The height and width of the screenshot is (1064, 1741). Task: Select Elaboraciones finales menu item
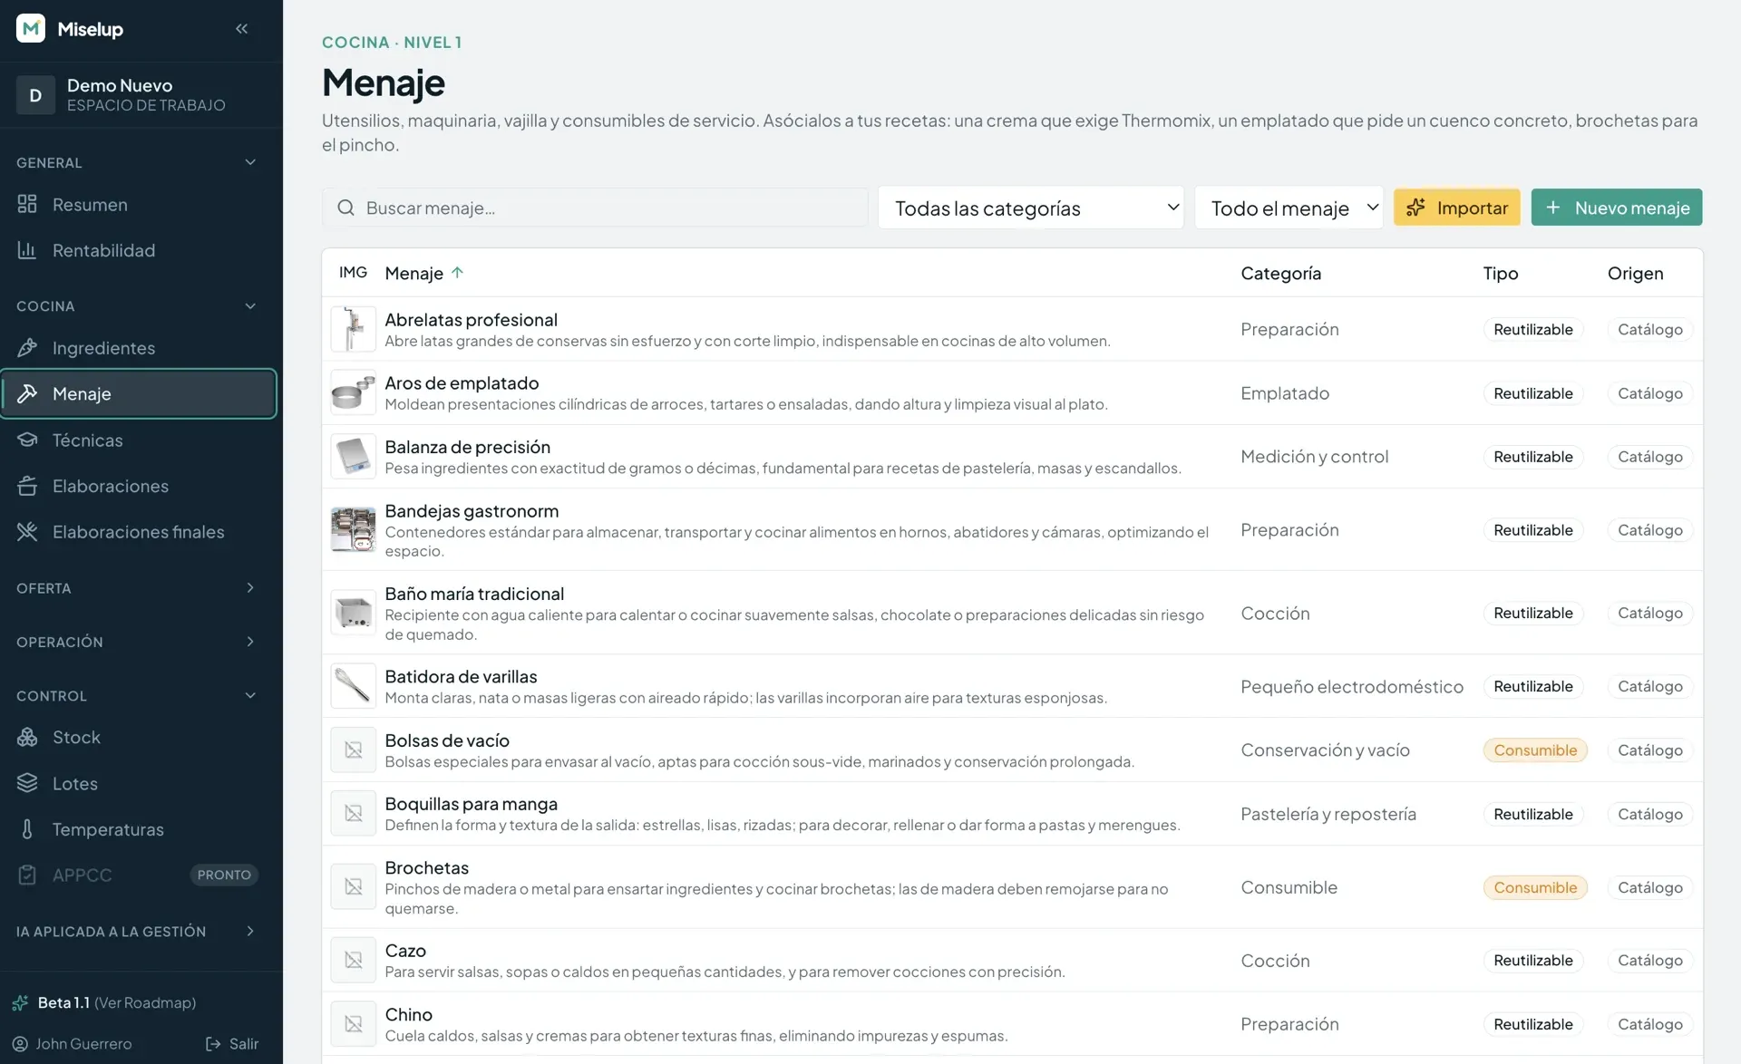[138, 532]
